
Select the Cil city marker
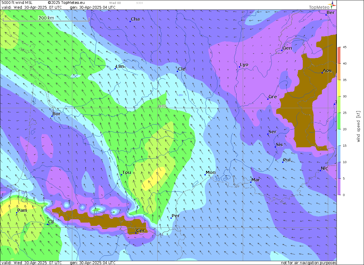[x=47, y=224]
